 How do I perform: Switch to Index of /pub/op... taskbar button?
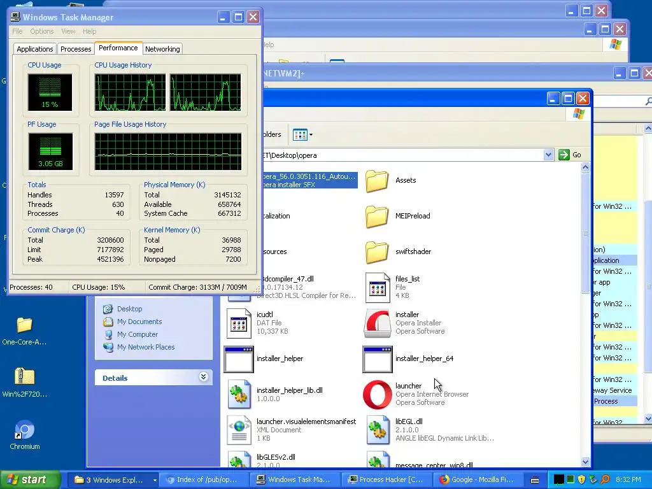click(x=204, y=480)
